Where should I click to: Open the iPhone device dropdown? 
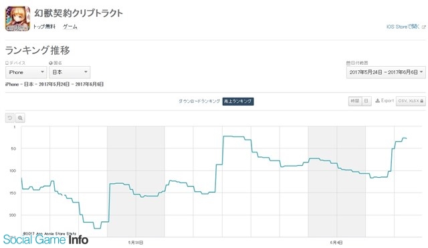click(x=26, y=72)
